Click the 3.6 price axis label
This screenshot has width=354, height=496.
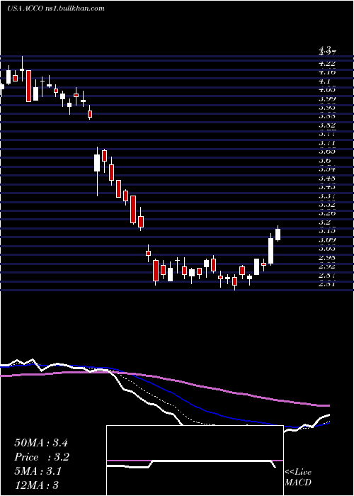[325, 160]
